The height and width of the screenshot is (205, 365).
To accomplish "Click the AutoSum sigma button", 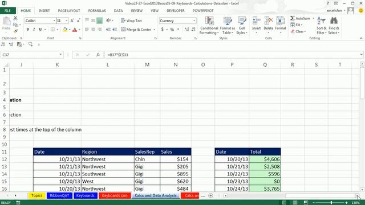I will [x=300, y=18].
